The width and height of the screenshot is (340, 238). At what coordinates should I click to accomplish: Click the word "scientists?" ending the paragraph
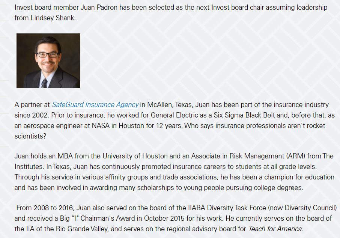(30, 136)
